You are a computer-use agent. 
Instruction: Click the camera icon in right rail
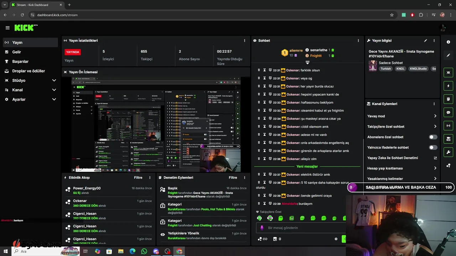(448, 139)
